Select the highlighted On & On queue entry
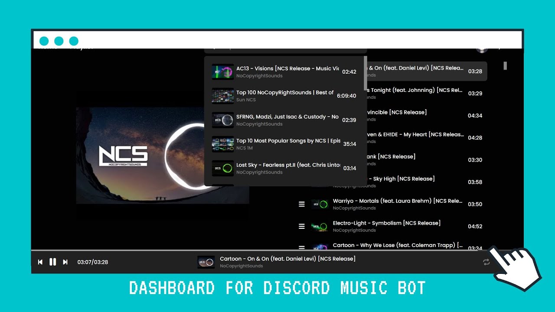Screen dimensions: 555x312 (x=427, y=71)
